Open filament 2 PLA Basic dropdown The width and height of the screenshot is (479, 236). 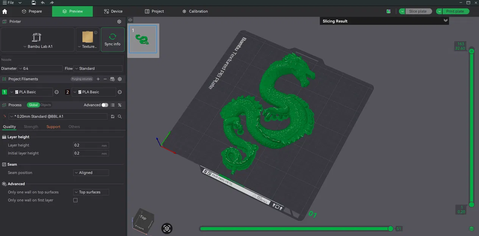point(94,92)
